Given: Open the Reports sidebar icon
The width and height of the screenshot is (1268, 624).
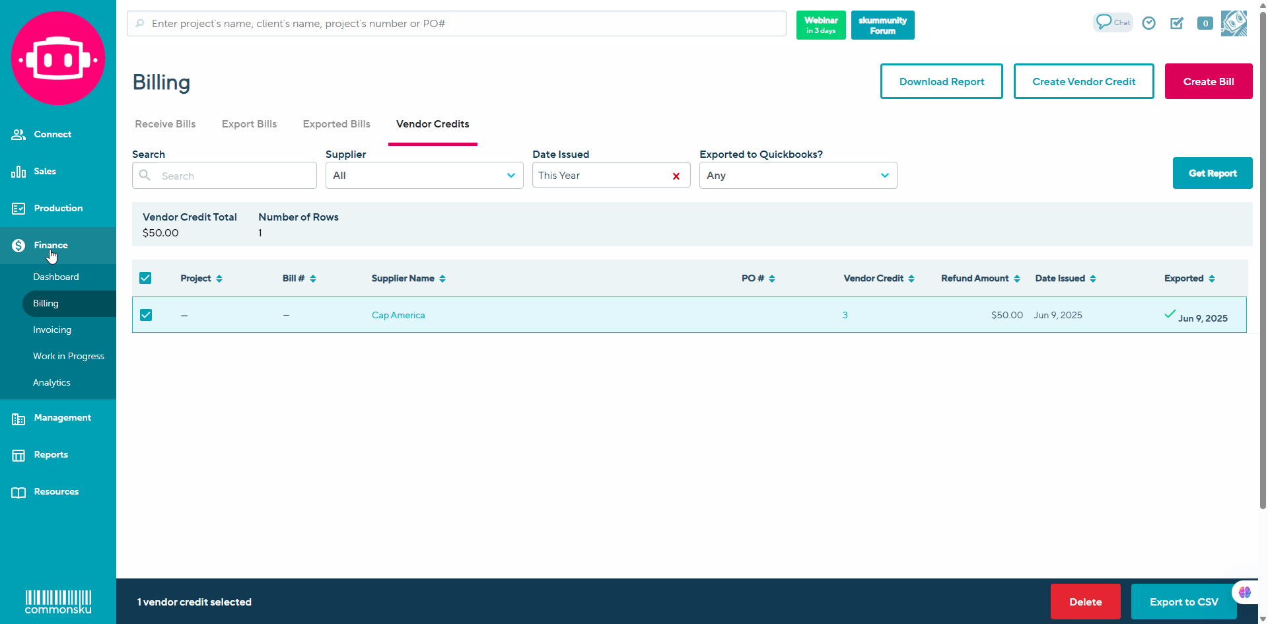Looking at the screenshot, I should 18,455.
